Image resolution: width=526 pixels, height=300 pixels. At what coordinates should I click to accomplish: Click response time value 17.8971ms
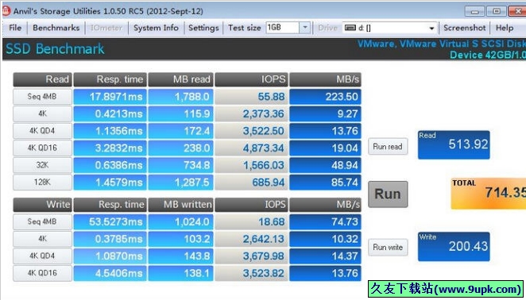(110, 97)
